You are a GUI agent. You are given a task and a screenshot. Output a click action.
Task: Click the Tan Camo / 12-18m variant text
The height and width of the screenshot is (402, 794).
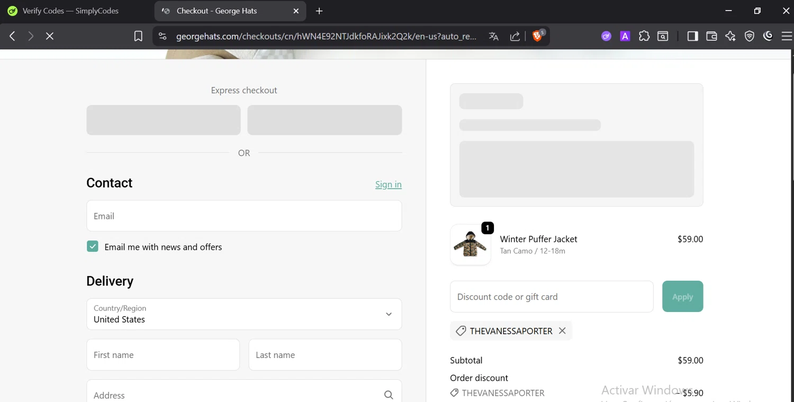[x=533, y=251]
